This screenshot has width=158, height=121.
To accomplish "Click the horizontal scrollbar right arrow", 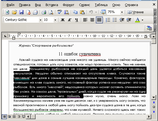I will coord(149,117).
